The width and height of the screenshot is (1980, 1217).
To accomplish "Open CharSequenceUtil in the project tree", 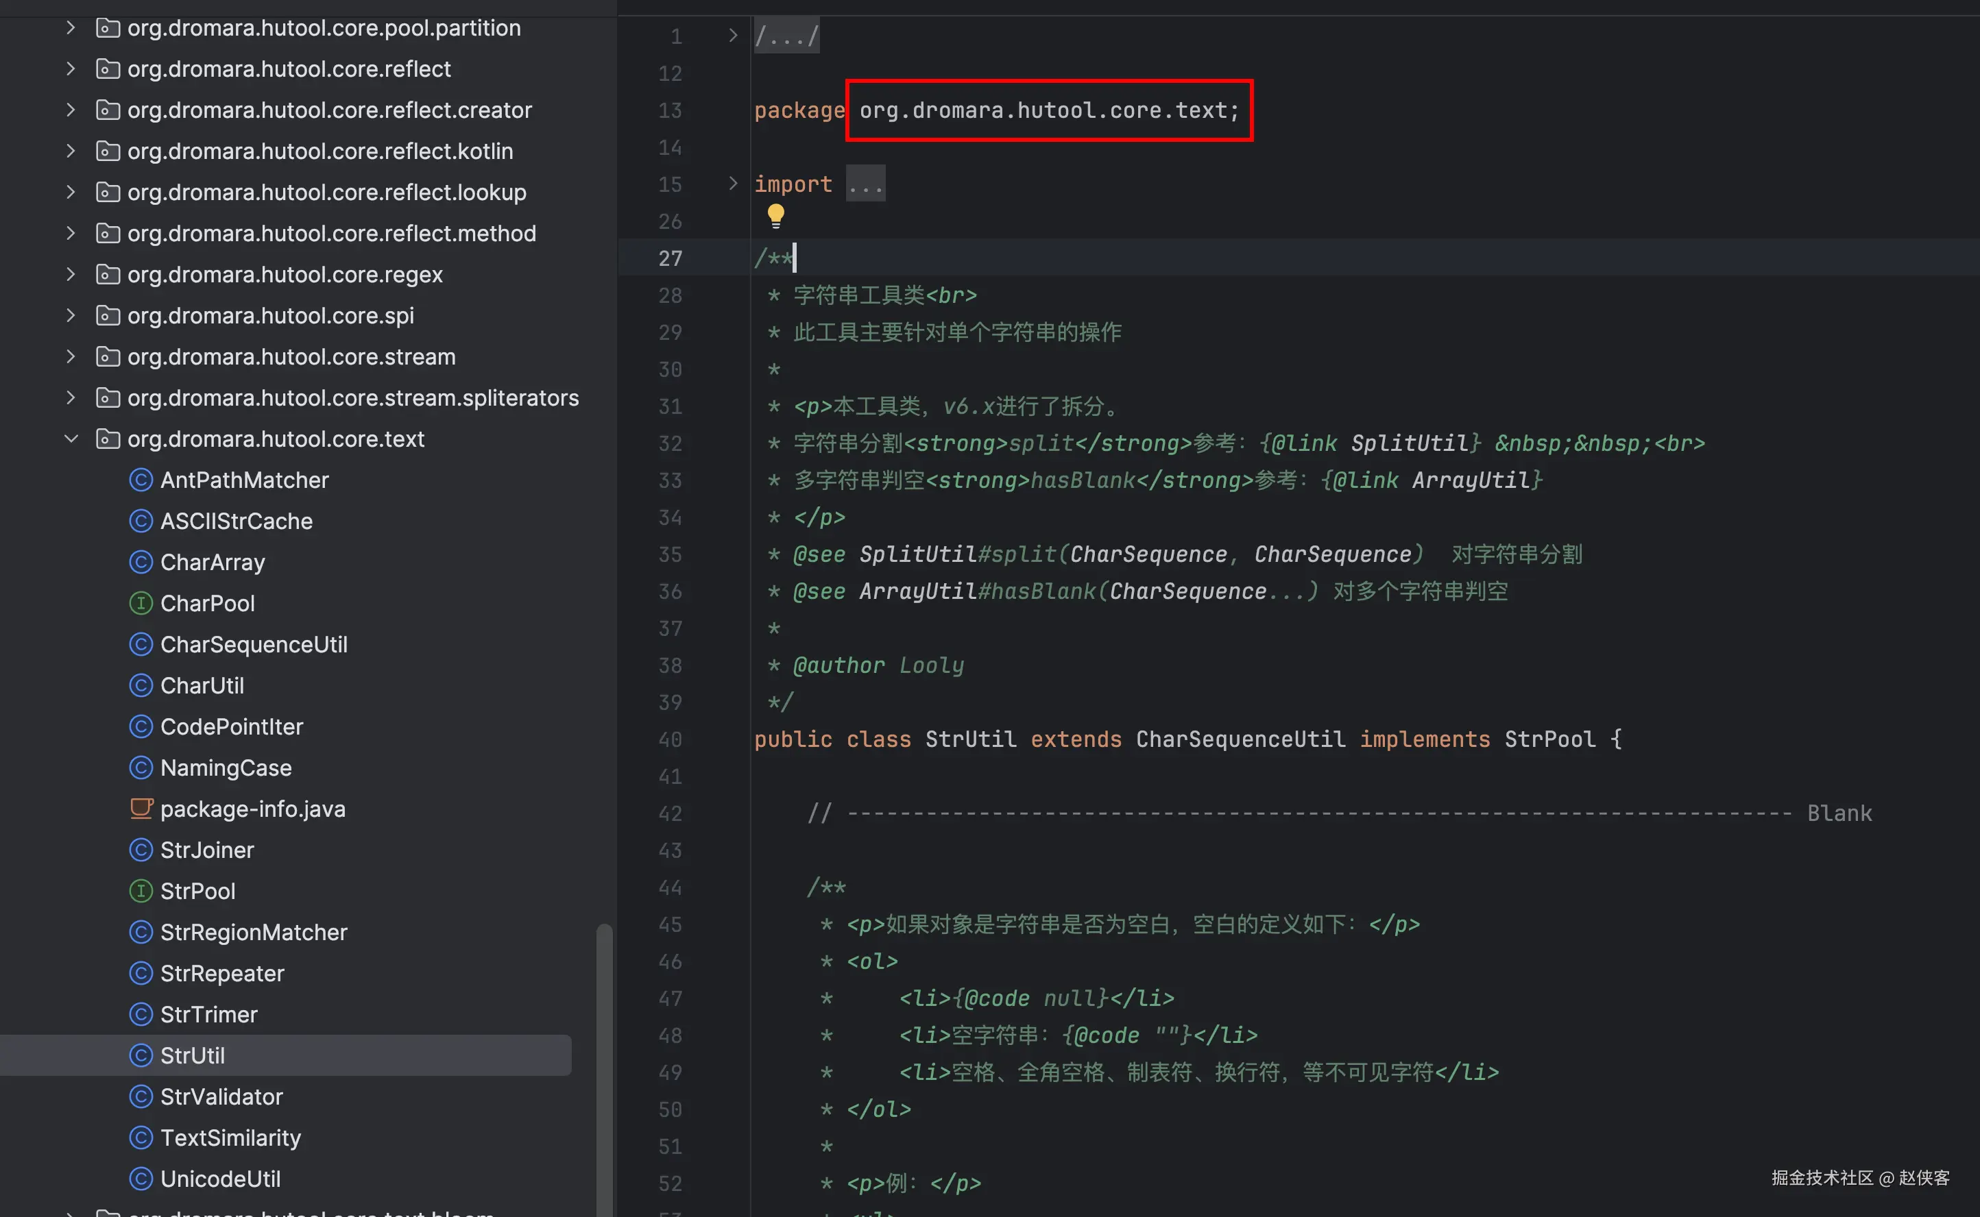I will (254, 644).
